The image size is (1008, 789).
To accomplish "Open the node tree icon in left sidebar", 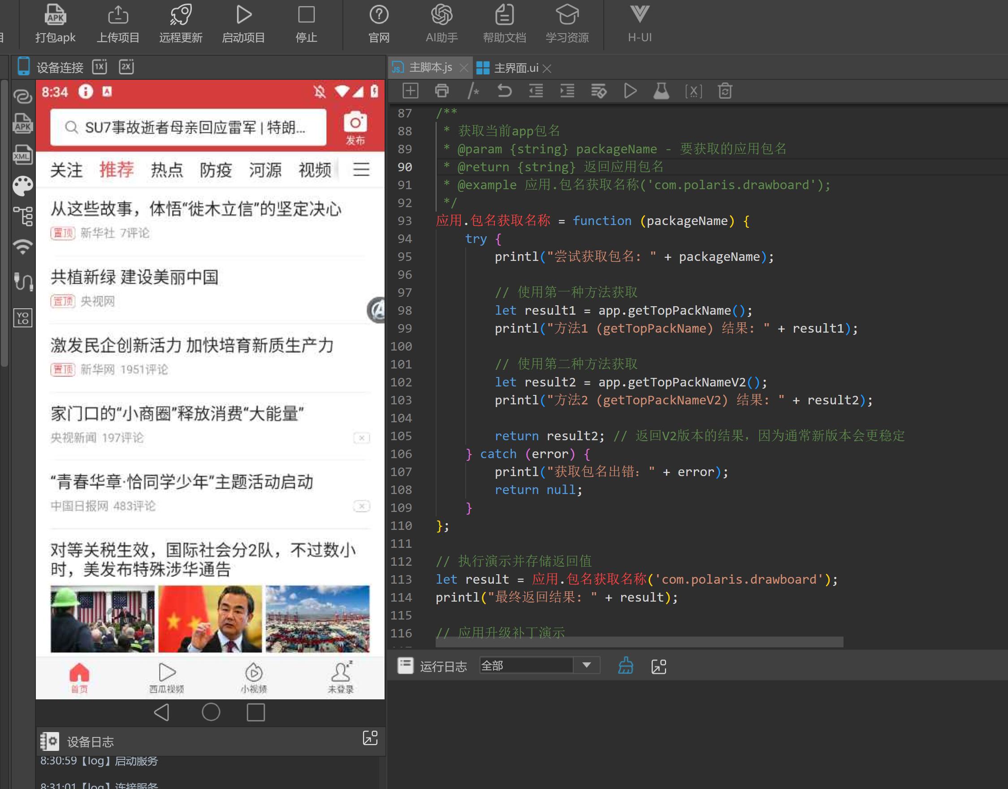I will (22, 216).
